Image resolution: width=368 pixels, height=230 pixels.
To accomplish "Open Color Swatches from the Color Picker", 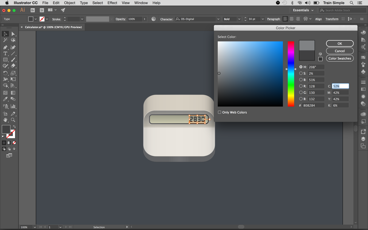I will 340,58.
